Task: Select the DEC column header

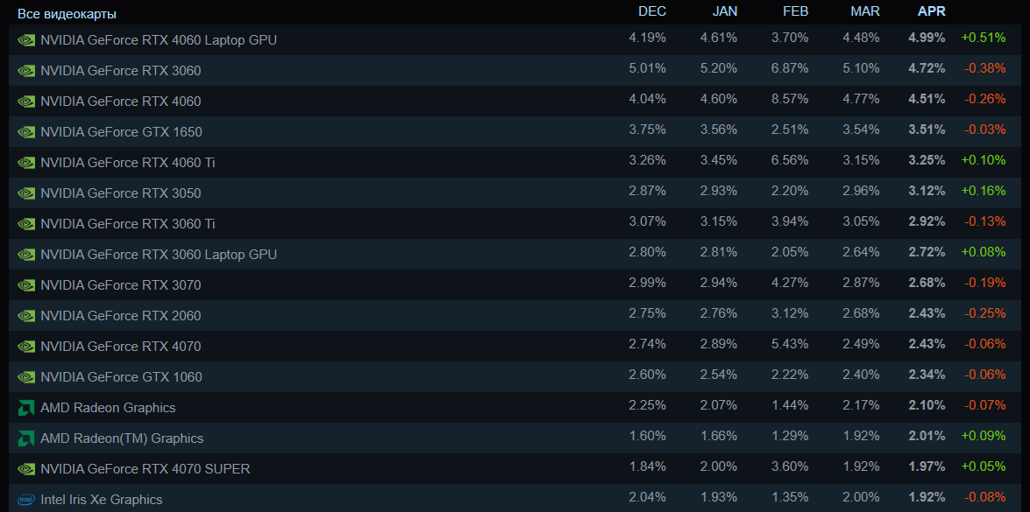Action: pyautogui.click(x=652, y=11)
